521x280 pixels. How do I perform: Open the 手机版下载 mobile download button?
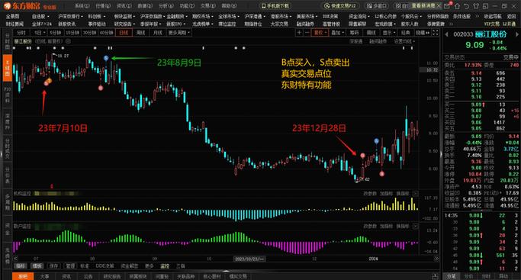coord(275,5)
